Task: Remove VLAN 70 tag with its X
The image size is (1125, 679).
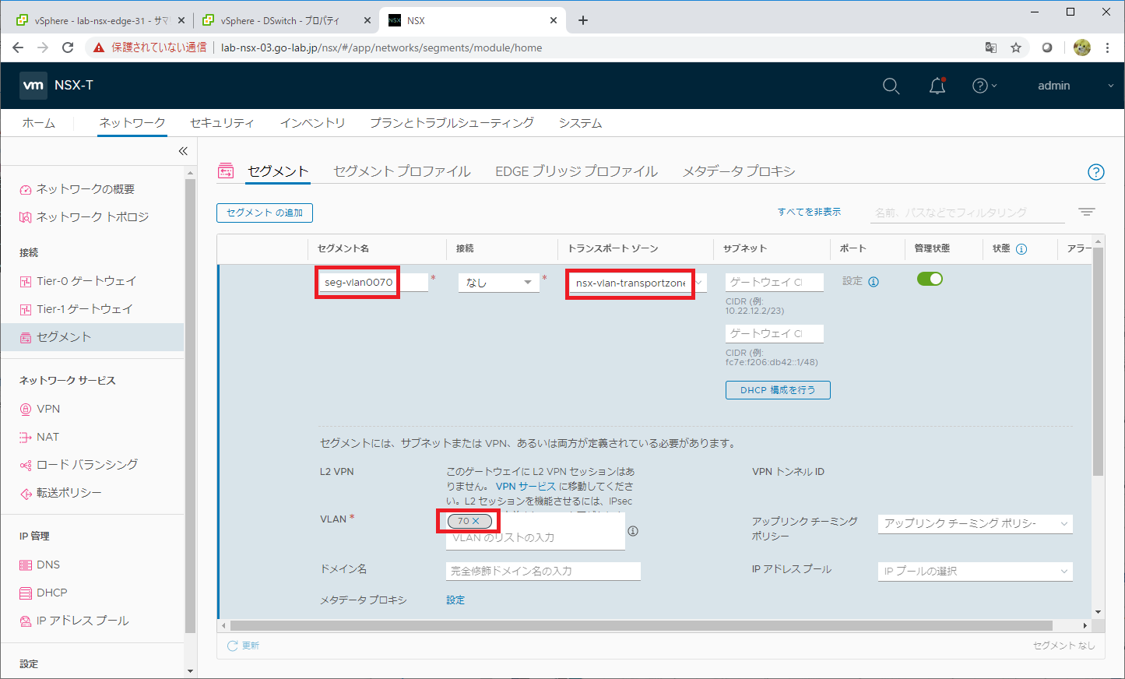Action: pos(476,521)
